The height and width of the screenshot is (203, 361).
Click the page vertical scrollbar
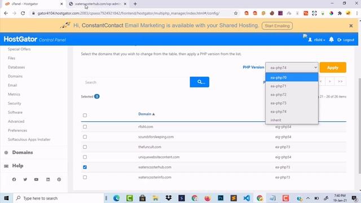pyautogui.click(x=359, y=125)
